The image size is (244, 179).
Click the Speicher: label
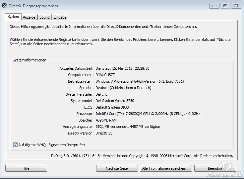86,120
